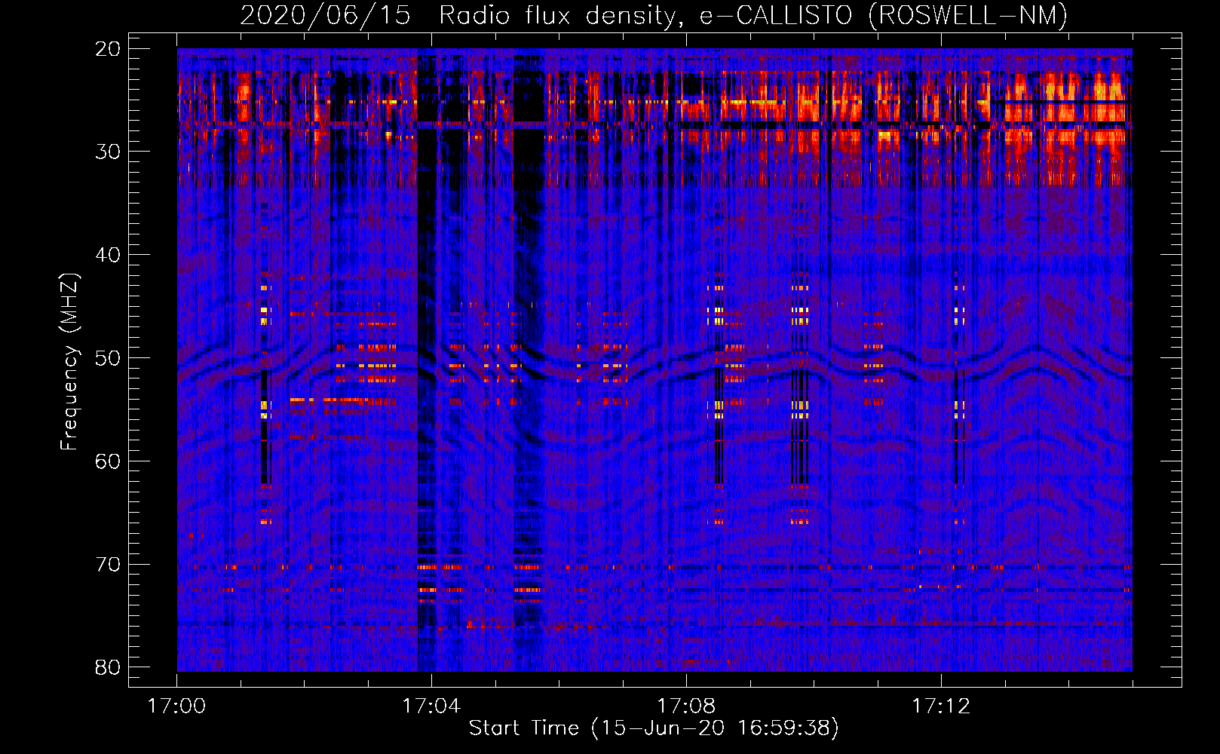This screenshot has width=1220, height=754.
Task: Click the 60 frequency tick label
Action: (108, 461)
